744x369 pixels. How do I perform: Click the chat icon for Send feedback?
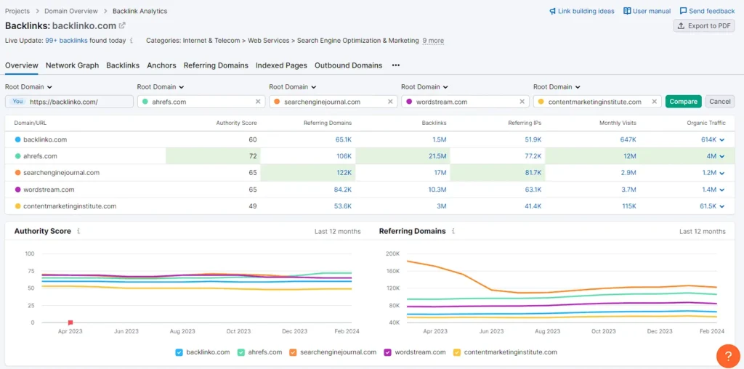pos(683,11)
